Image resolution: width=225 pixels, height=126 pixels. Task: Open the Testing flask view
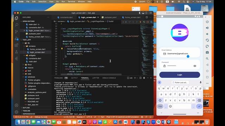[17, 52]
